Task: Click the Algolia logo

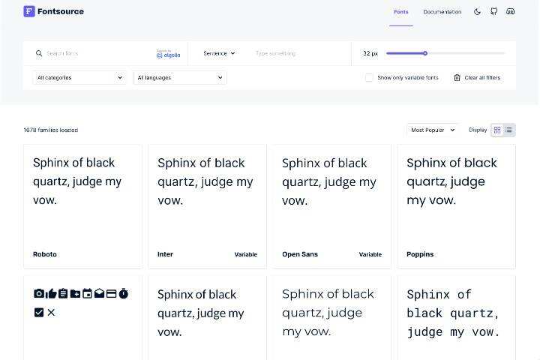Action: pos(169,54)
